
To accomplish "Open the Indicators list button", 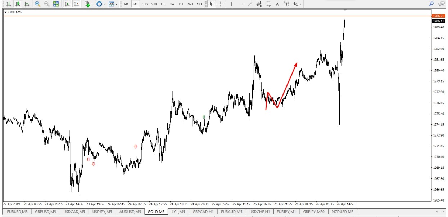I will click(x=87, y=4).
